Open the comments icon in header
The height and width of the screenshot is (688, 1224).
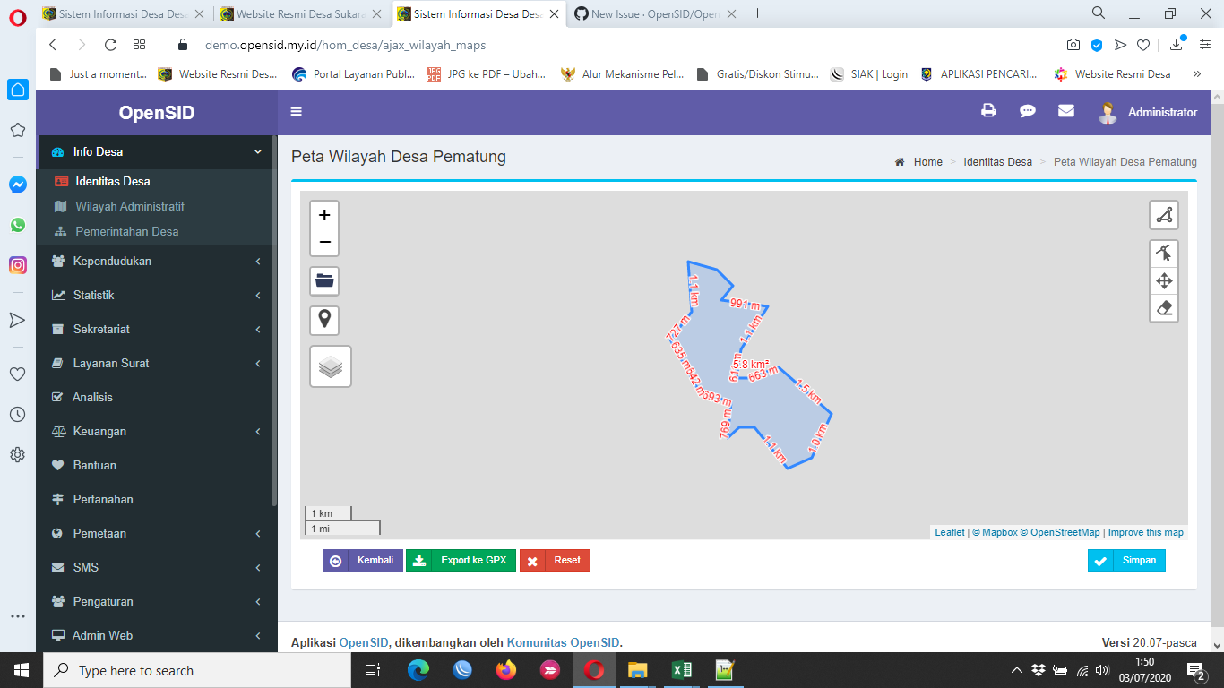[1028, 111]
